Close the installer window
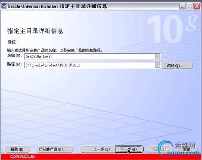 point(197,6)
